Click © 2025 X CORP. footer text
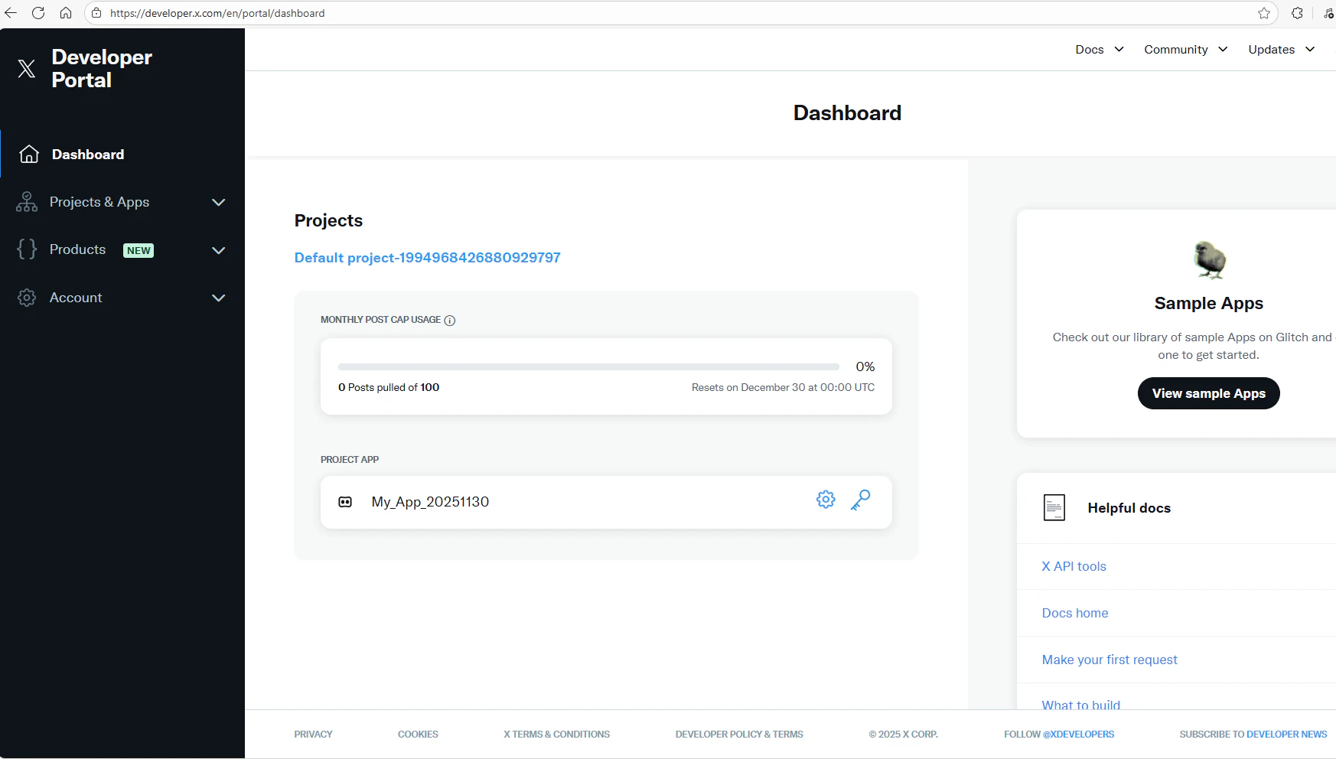The image size is (1336, 759). tap(903, 735)
